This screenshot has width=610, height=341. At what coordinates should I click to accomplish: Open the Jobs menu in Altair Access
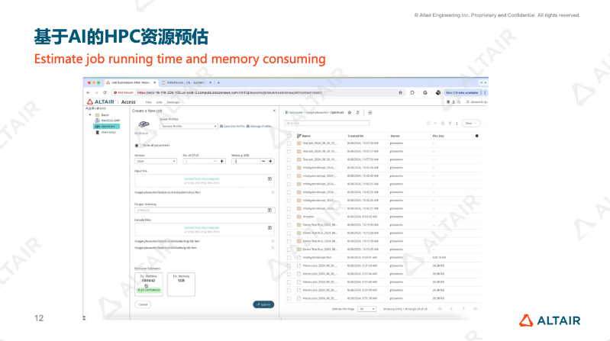pos(159,102)
